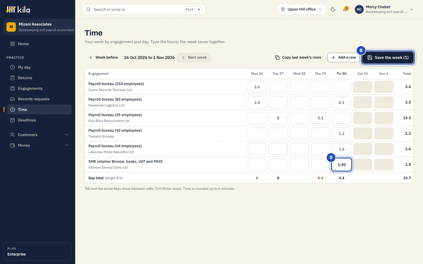
Task: Go to Week before
Action: tap(103, 57)
